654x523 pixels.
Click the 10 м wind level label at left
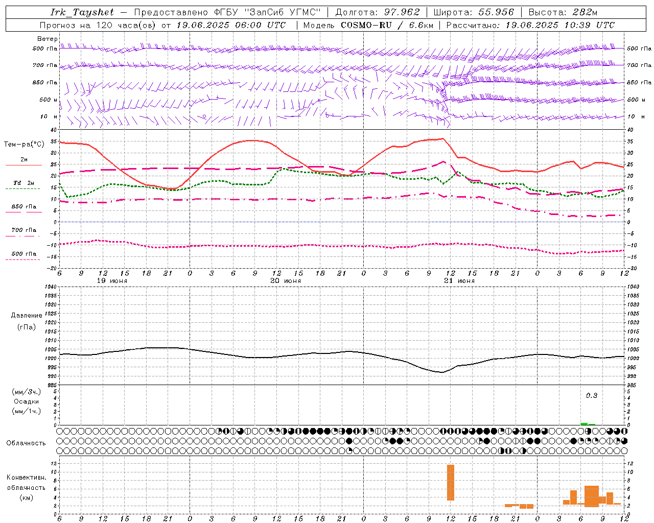click(x=49, y=116)
